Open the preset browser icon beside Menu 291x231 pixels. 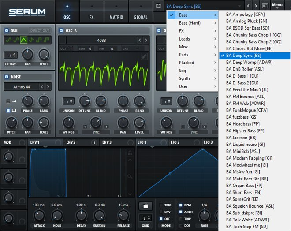(265, 6)
